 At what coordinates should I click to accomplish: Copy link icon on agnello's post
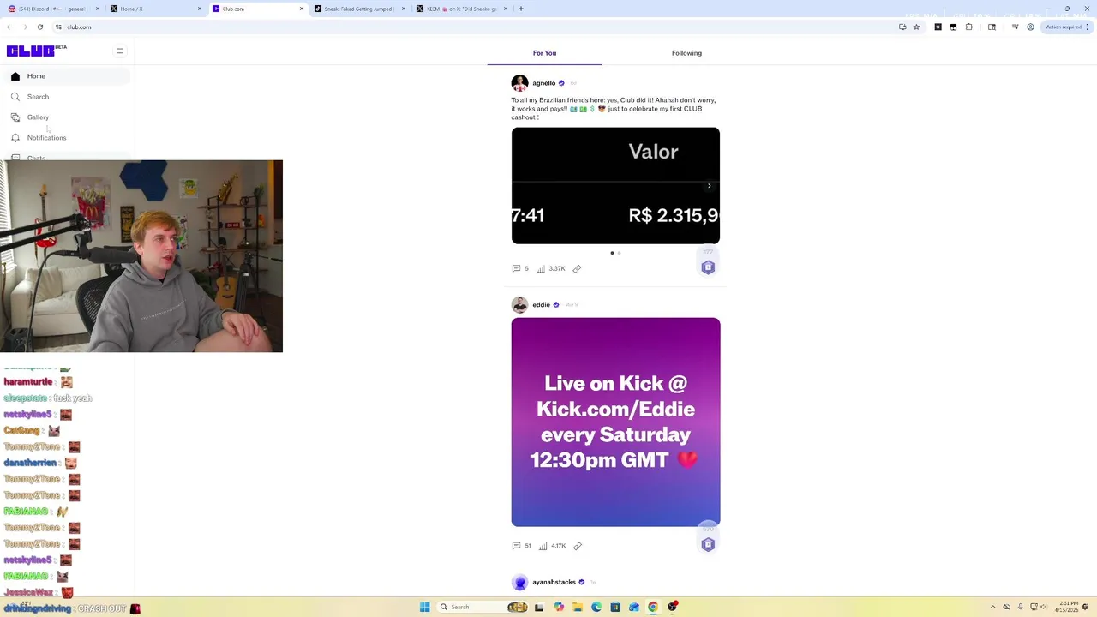(x=577, y=269)
